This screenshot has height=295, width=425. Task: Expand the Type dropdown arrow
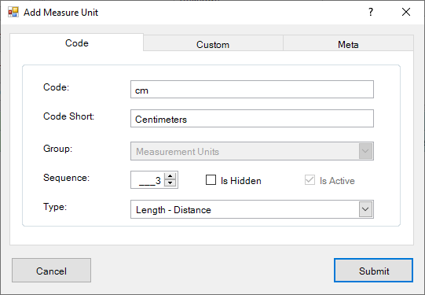pos(365,209)
